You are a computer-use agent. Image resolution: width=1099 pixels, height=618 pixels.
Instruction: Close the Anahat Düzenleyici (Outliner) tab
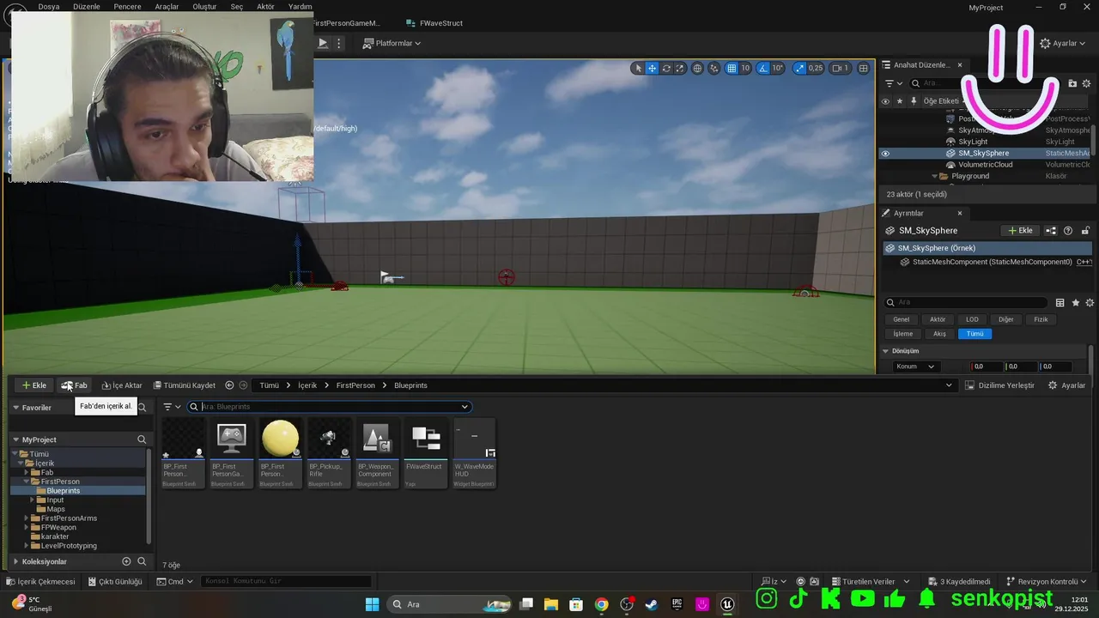pos(960,64)
